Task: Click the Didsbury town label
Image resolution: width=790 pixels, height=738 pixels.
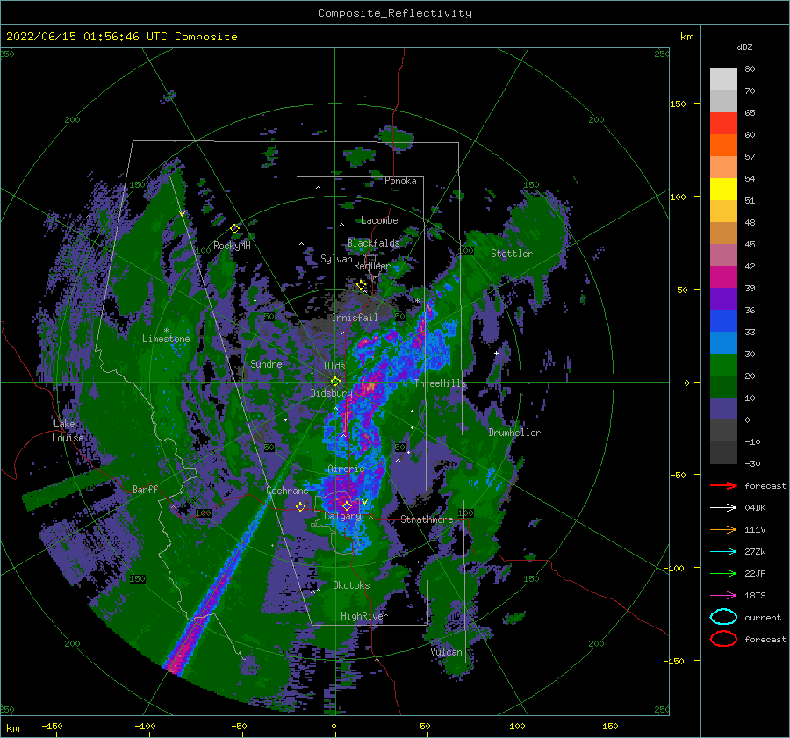Action: pyautogui.click(x=331, y=393)
